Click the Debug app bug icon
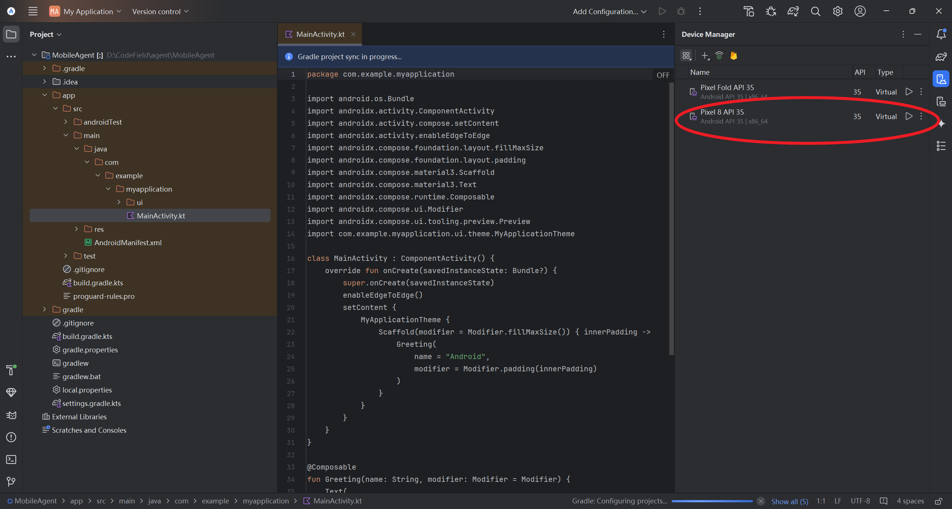The width and height of the screenshot is (952, 509). coord(681,11)
